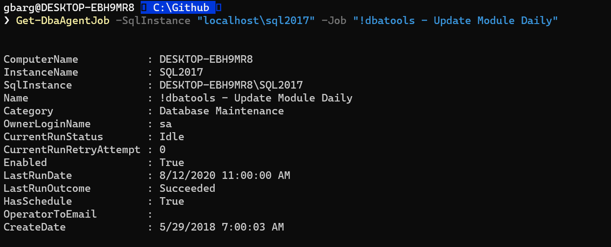Click the Category value Database Maintenance

[221, 111]
